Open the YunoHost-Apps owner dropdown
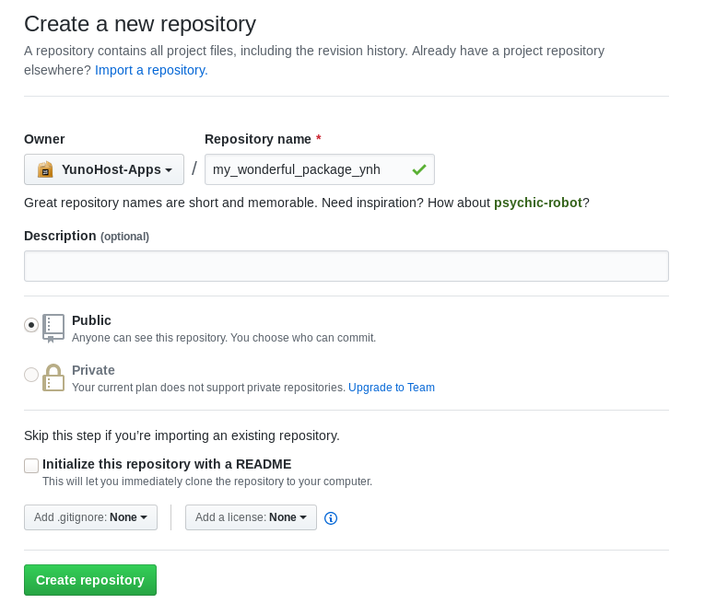This screenshot has width=705, height=615. point(104,169)
